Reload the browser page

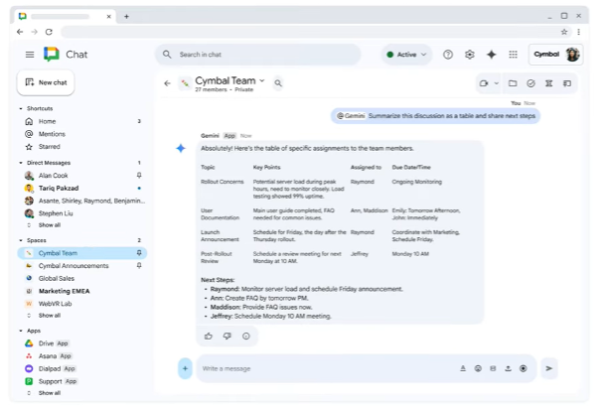point(49,32)
